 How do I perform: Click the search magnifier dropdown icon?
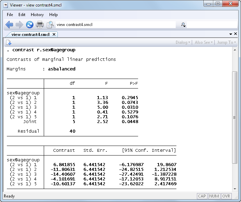[x=183, y=25]
